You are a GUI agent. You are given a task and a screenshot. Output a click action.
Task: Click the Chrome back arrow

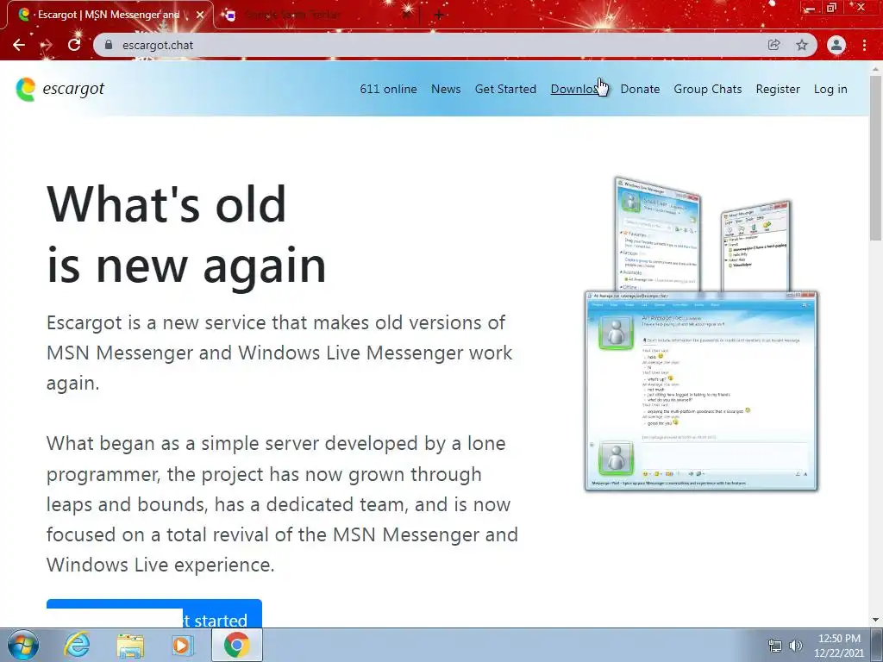(19, 45)
